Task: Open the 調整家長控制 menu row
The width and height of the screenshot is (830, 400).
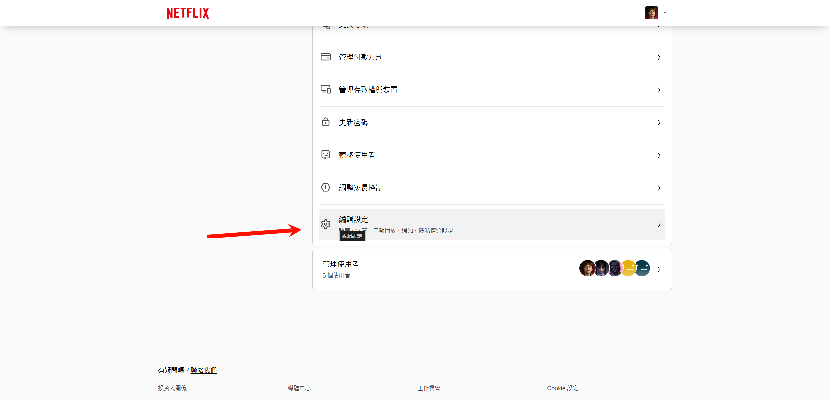Action: click(361, 188)
